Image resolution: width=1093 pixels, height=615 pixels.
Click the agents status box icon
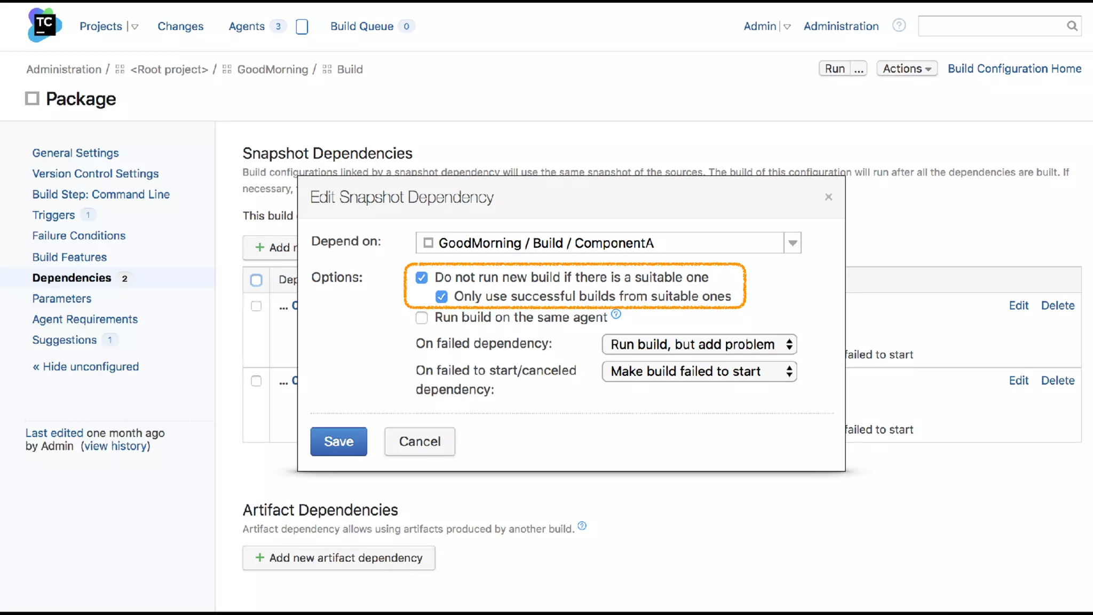[302, 27]
